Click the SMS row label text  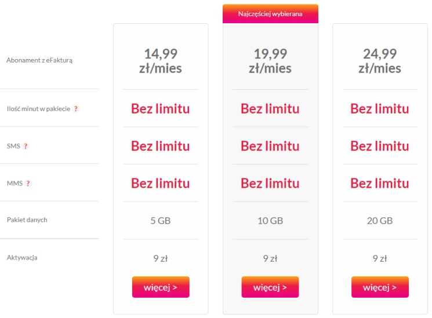pyautogui.click(x=13, y=146)
